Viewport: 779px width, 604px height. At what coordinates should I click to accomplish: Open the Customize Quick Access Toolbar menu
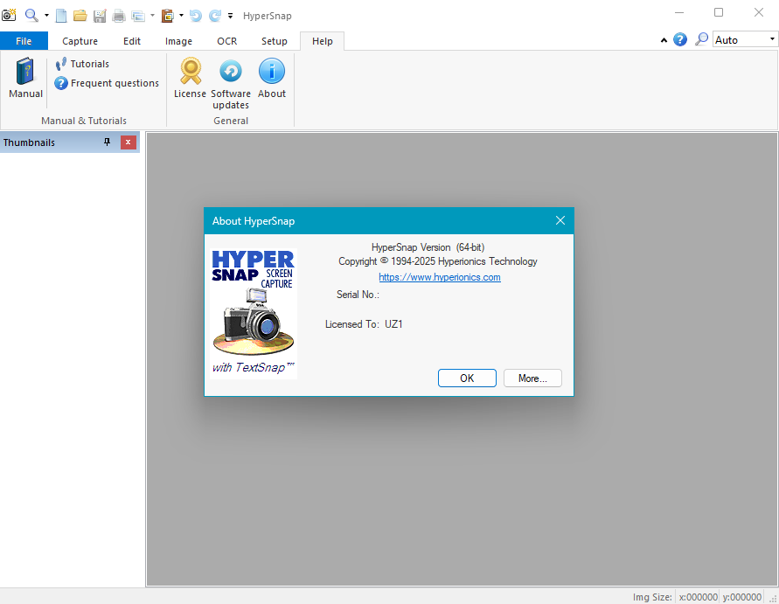(231, 16)
